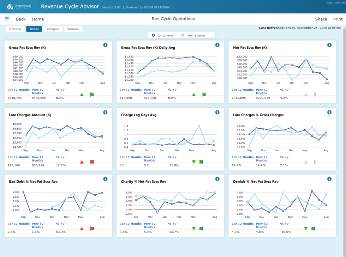Switch to the Overview tab
The width and height of the screenshot is (346, 257).
coord(15,29)
